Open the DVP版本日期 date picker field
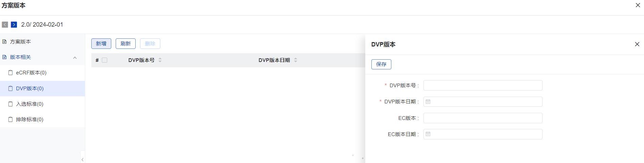Viewport: 644px width, 163px height. pos(483,102)
